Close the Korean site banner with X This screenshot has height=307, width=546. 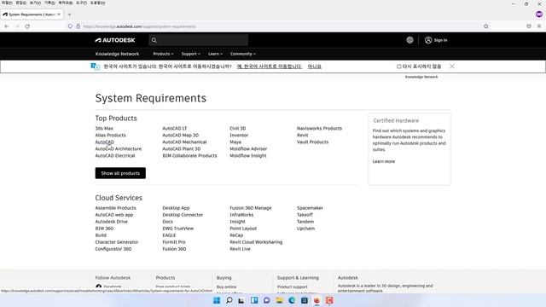[x=452, y=67]
